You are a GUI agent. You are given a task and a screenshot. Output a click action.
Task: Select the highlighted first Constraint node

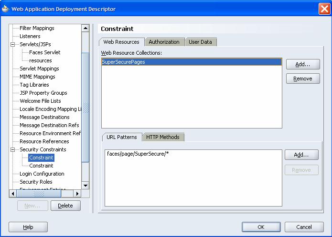pyautogui.click(x=41, y=158)
